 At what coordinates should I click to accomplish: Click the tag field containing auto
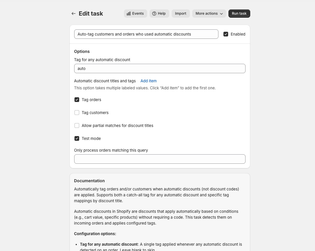click(160, 68)
